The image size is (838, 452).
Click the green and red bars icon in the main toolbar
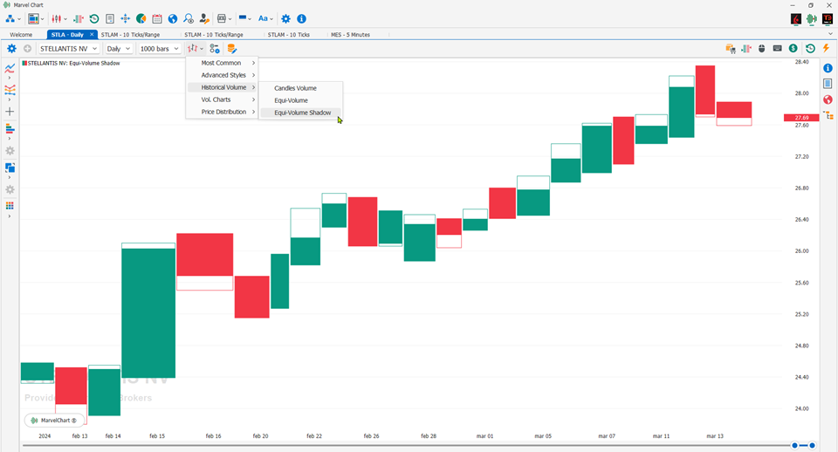tap(78, 18)
